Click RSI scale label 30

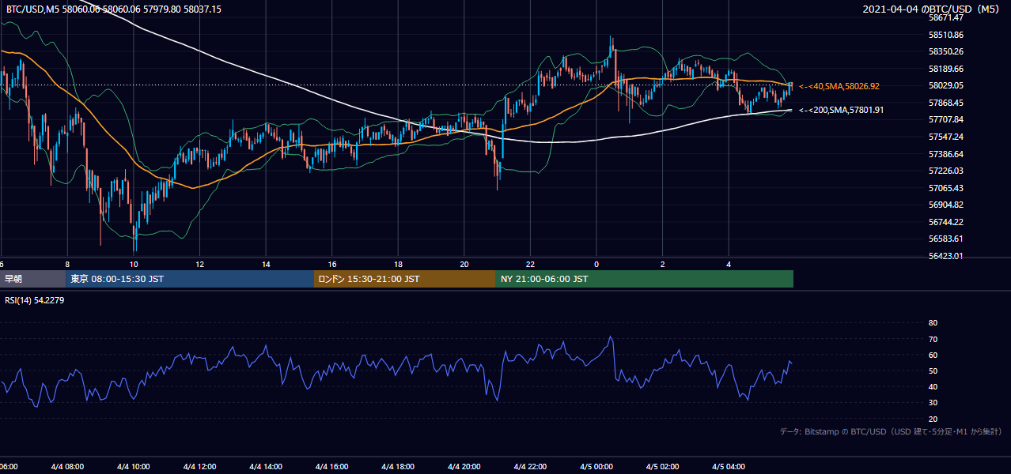933,403
